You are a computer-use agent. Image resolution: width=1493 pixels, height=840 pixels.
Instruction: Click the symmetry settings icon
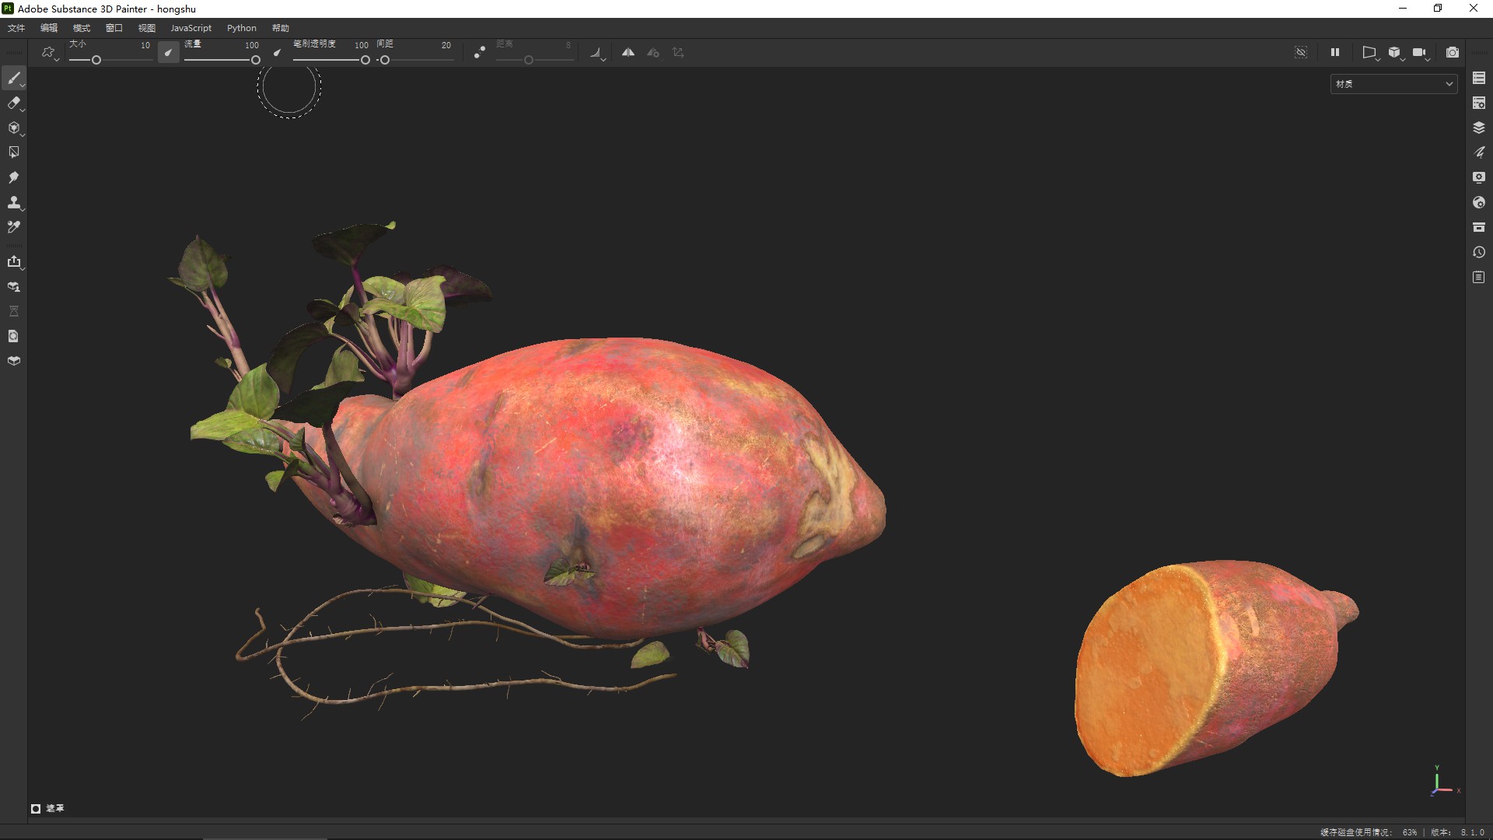pos(653,52)
